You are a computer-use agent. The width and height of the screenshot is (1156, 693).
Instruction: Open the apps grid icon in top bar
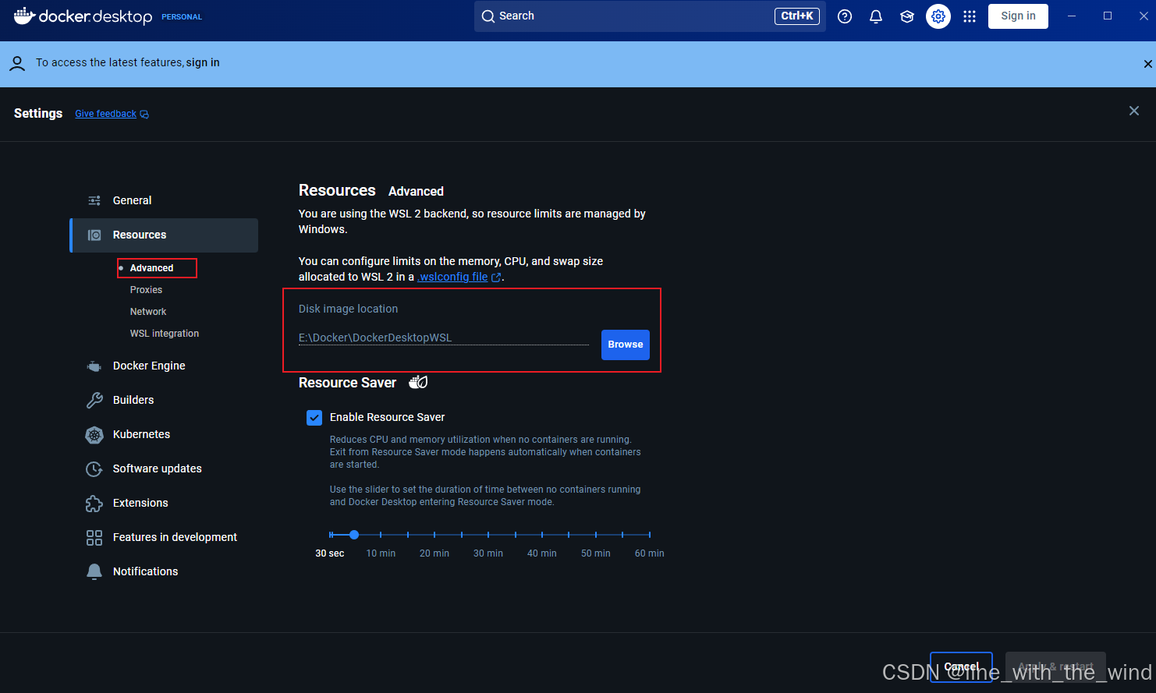click(x=970, y=16)
